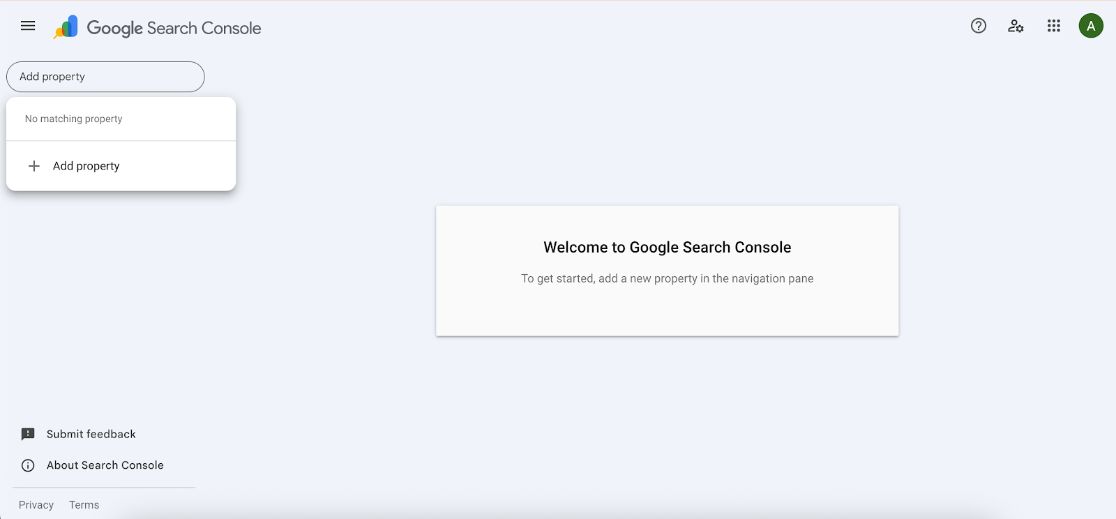1116x519 pixels.
Task: Open the navigation hamburger menu
Action: click(x=27, y=26)
